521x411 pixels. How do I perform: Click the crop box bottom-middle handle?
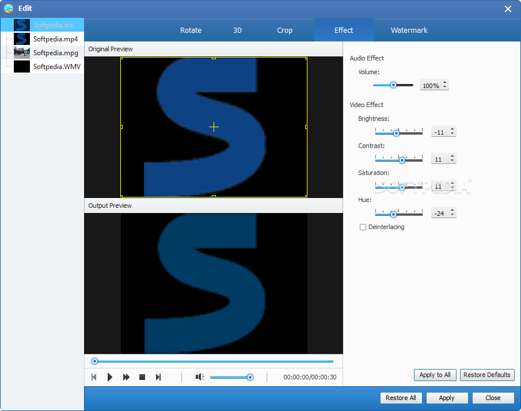(x=214, y=196)
